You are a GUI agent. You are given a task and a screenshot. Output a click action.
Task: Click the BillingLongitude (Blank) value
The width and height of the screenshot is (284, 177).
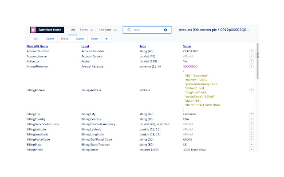coord(188,135)
